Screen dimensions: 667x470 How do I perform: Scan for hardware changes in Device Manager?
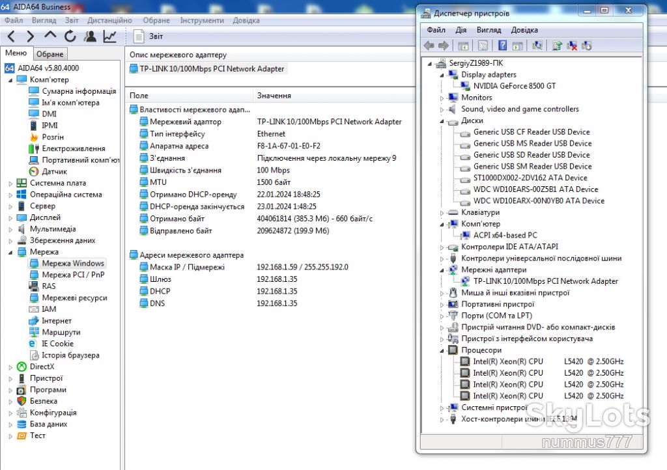(537, 46)
